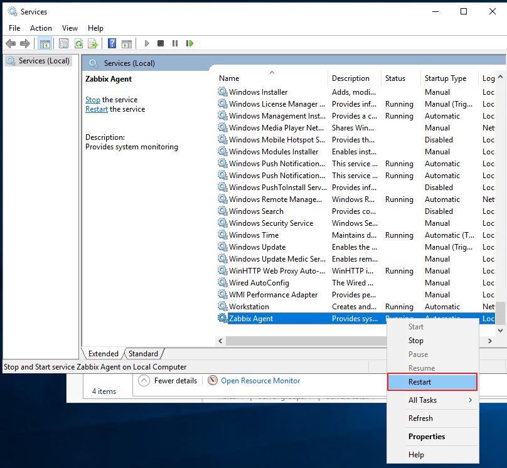Click the horizontal scrollbar left arrow
Screen dimensions: 507x468
click(x=220, y=341)
